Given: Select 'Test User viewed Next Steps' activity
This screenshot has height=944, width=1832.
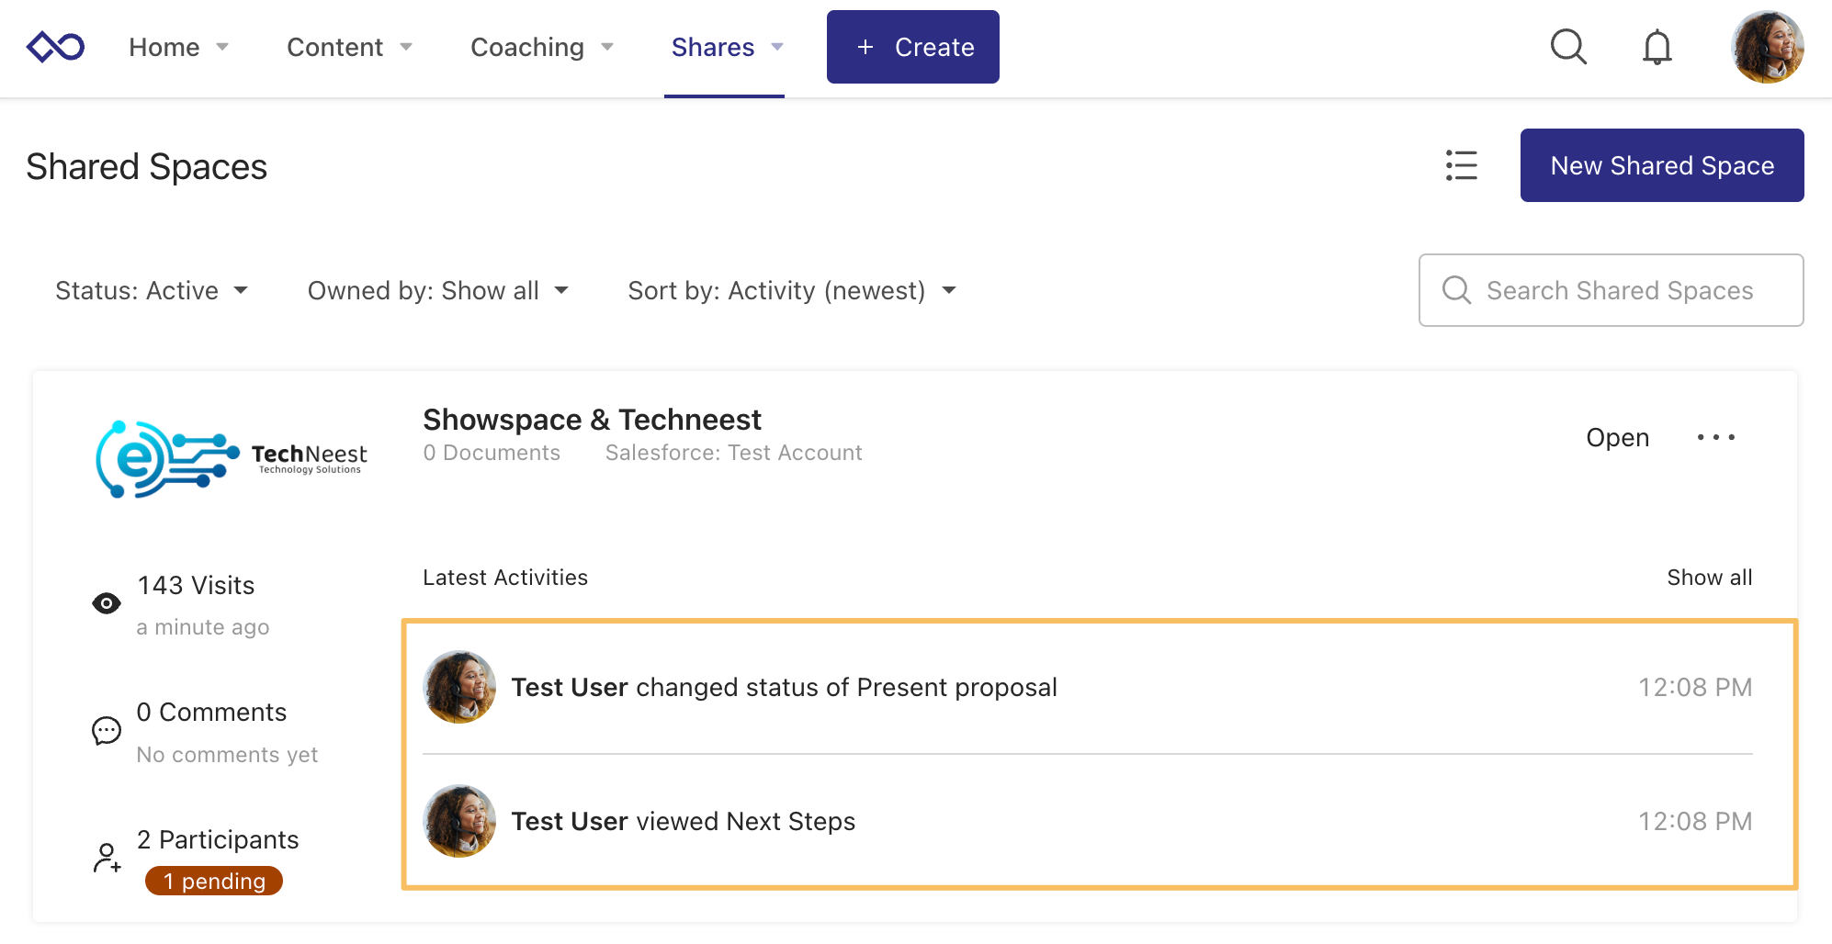Looking at the screenshot, I should tap(1088, 821).
